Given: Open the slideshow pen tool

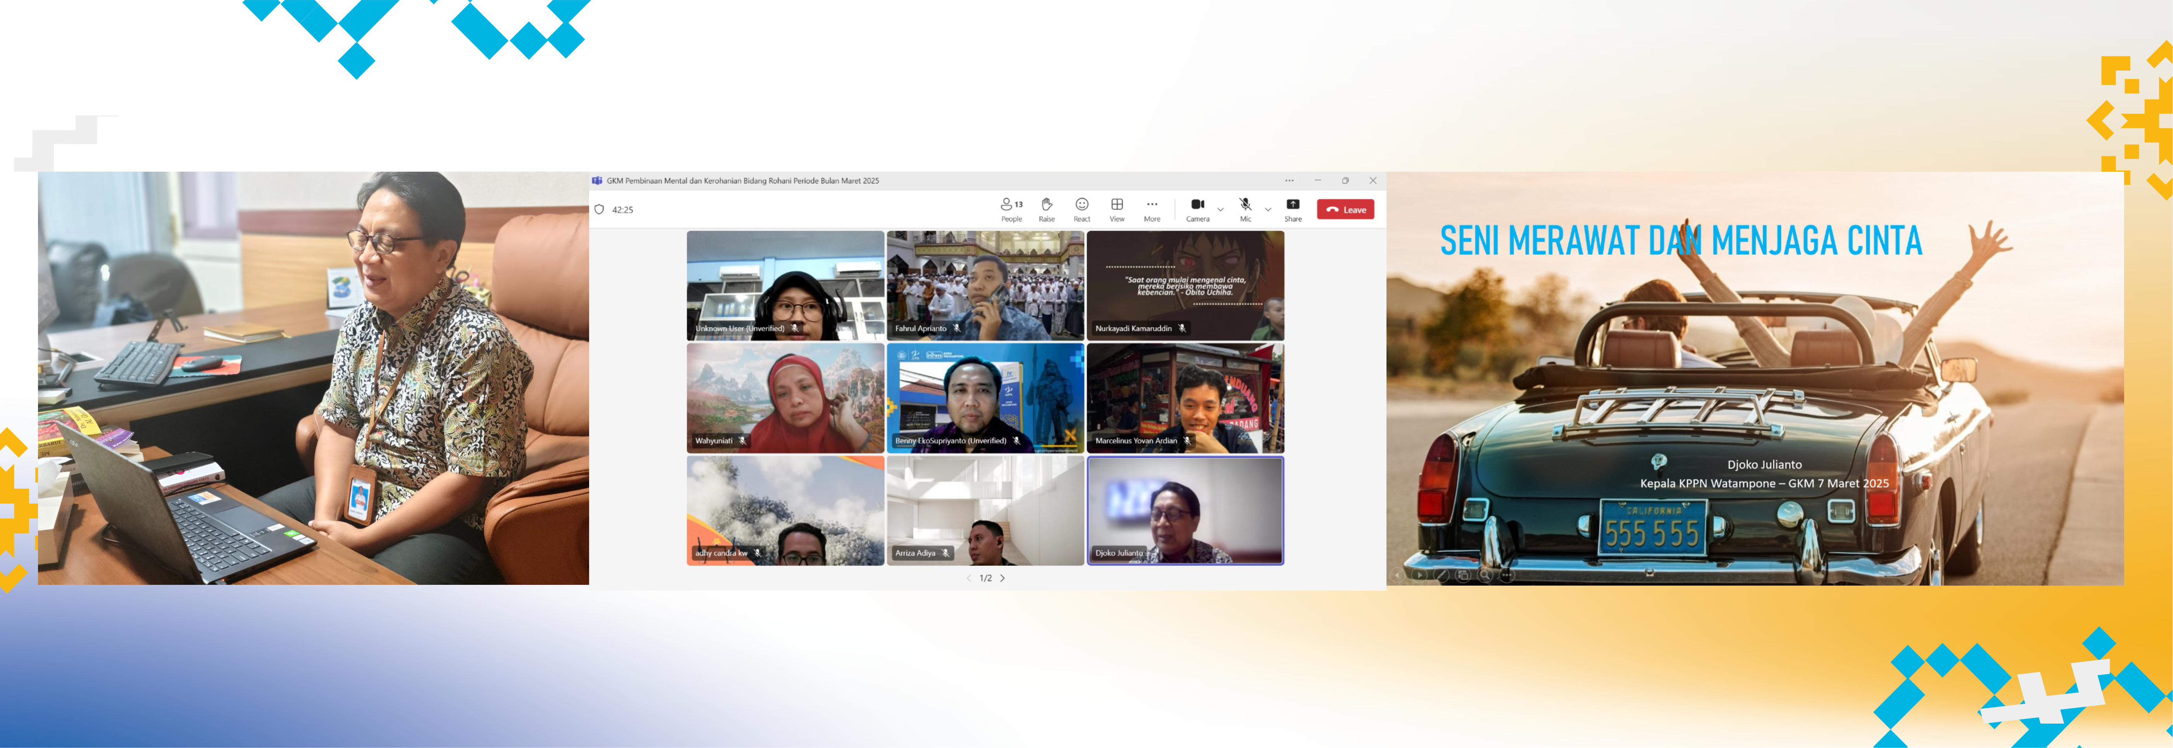Looking at the screenshot, I should point(1442,575).
